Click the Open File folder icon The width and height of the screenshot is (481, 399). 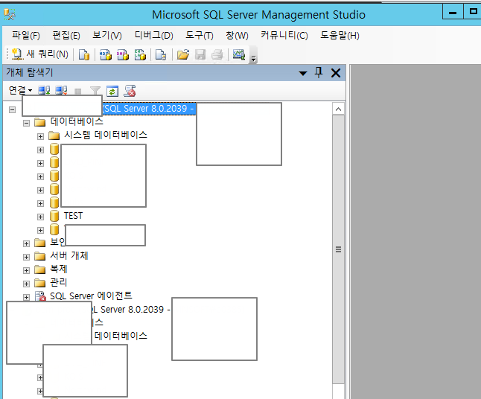tap(183, 54)
